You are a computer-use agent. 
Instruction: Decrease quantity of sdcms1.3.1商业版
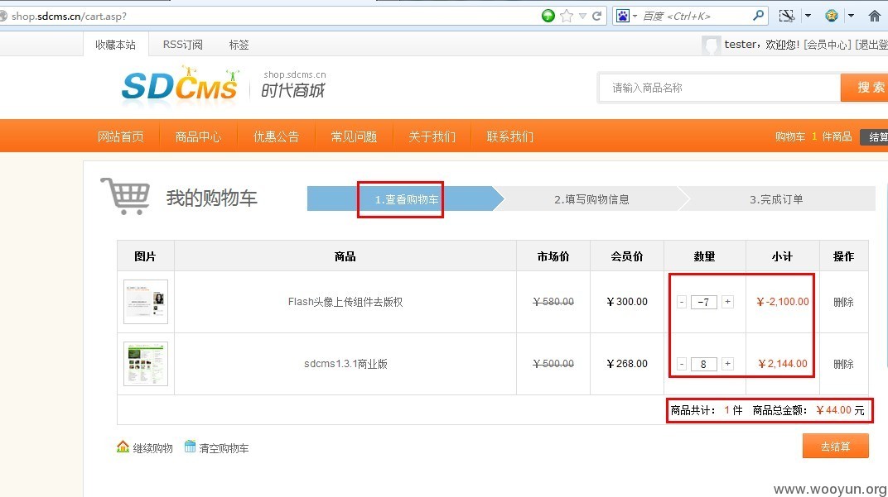[681, 364]
